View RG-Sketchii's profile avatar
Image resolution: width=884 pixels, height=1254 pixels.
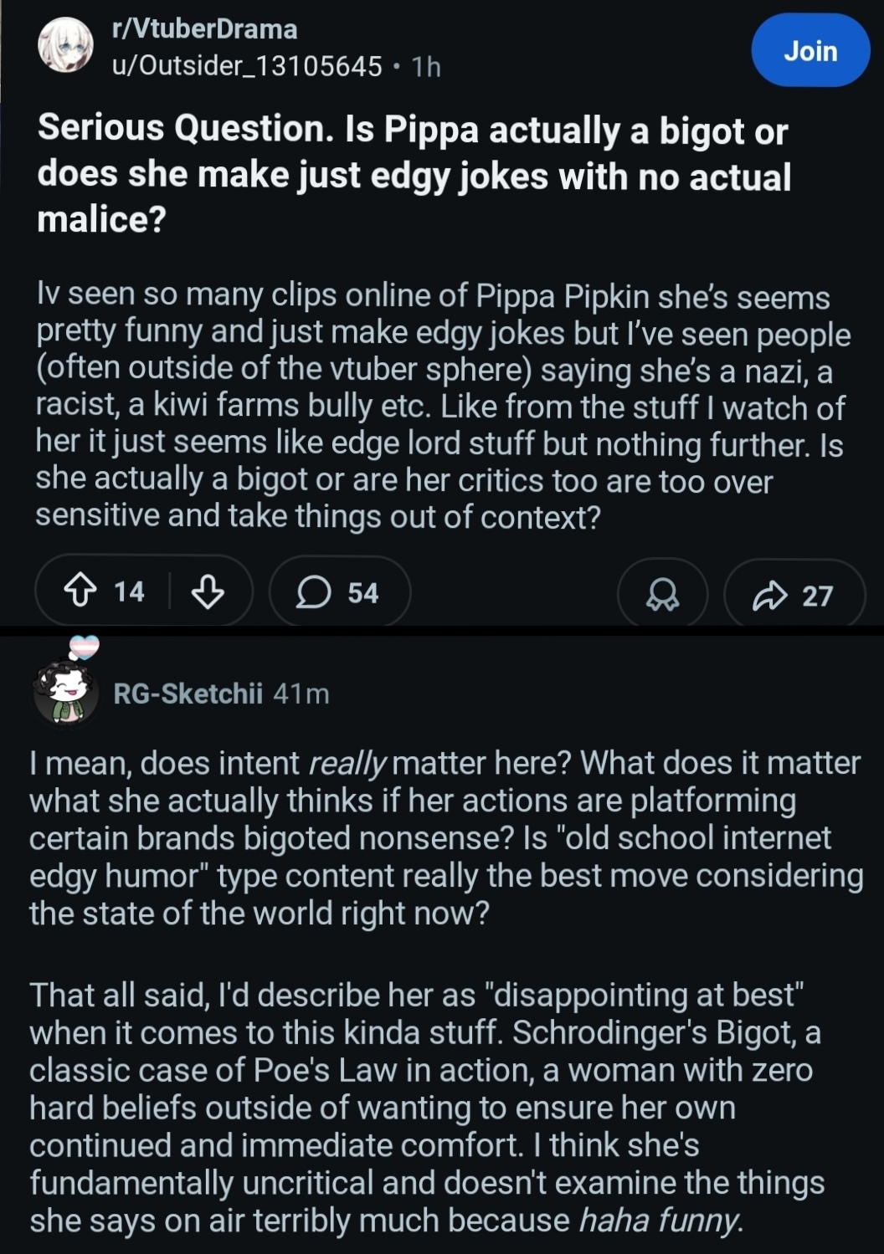[65, 693]
